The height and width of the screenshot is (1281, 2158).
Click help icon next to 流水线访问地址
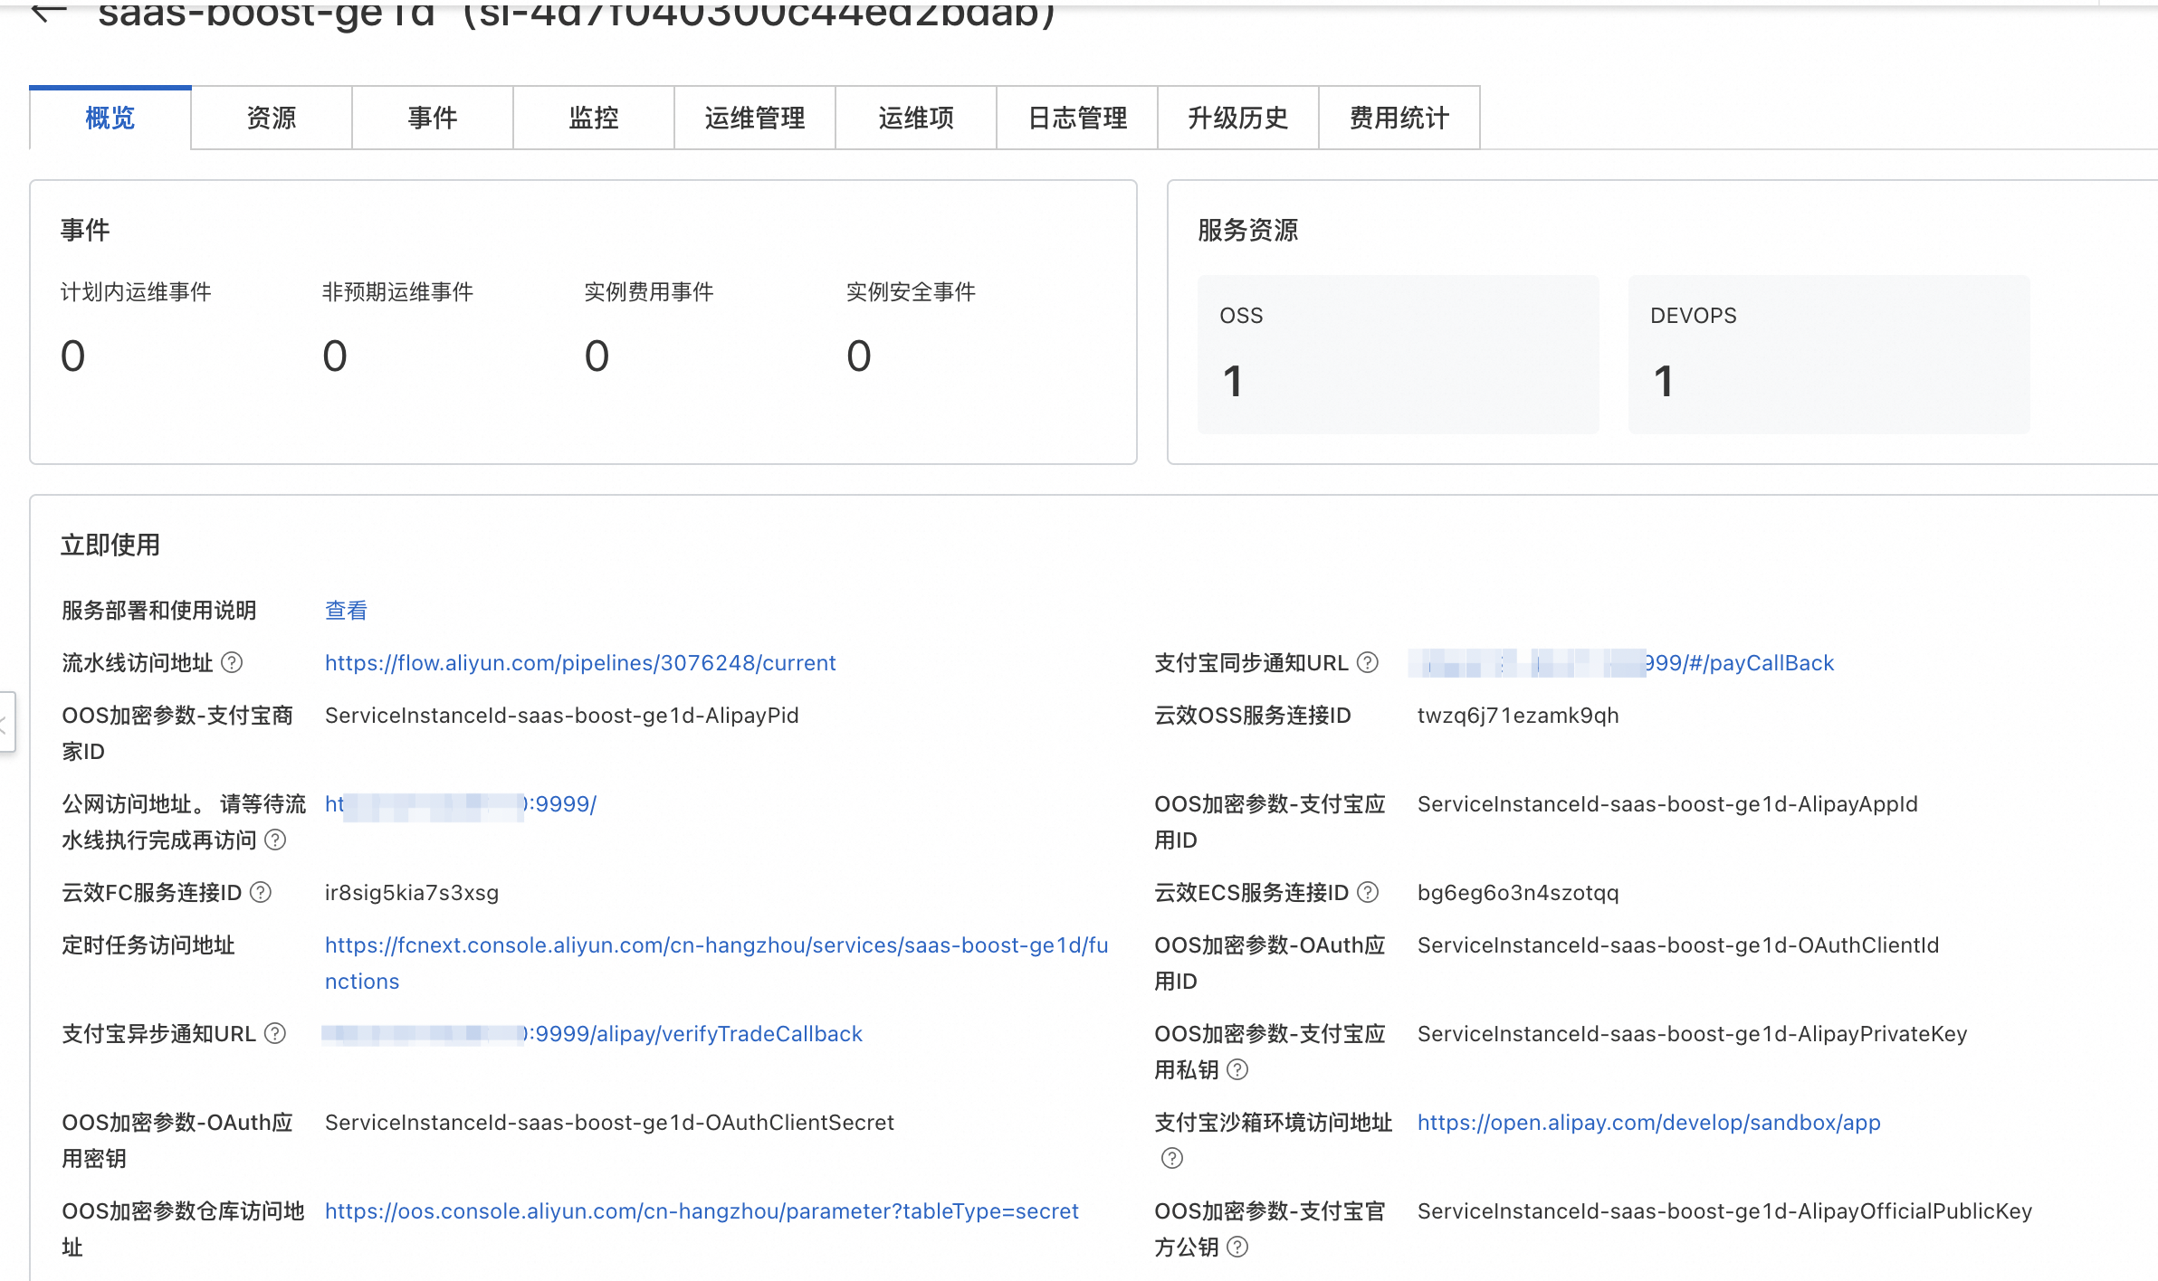tap(232, 663)
